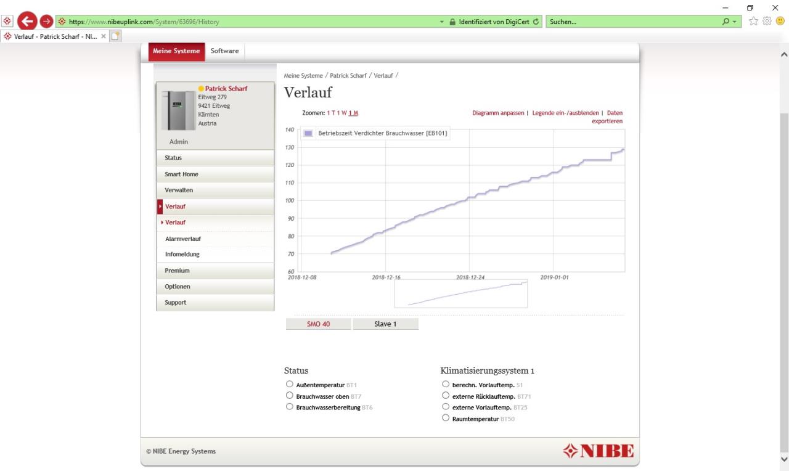Zoom chart to 1 T

click(x=332, y=113)
